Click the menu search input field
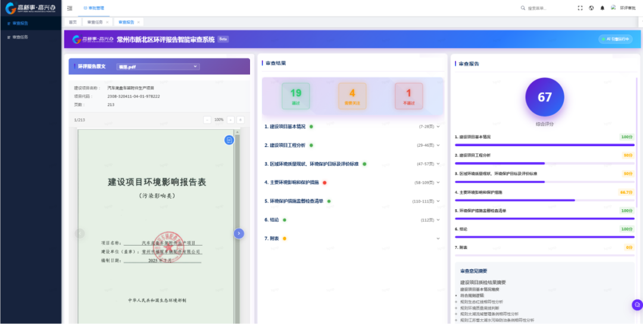The width and height of the screenshot is (643, 324). coord(536,8)
